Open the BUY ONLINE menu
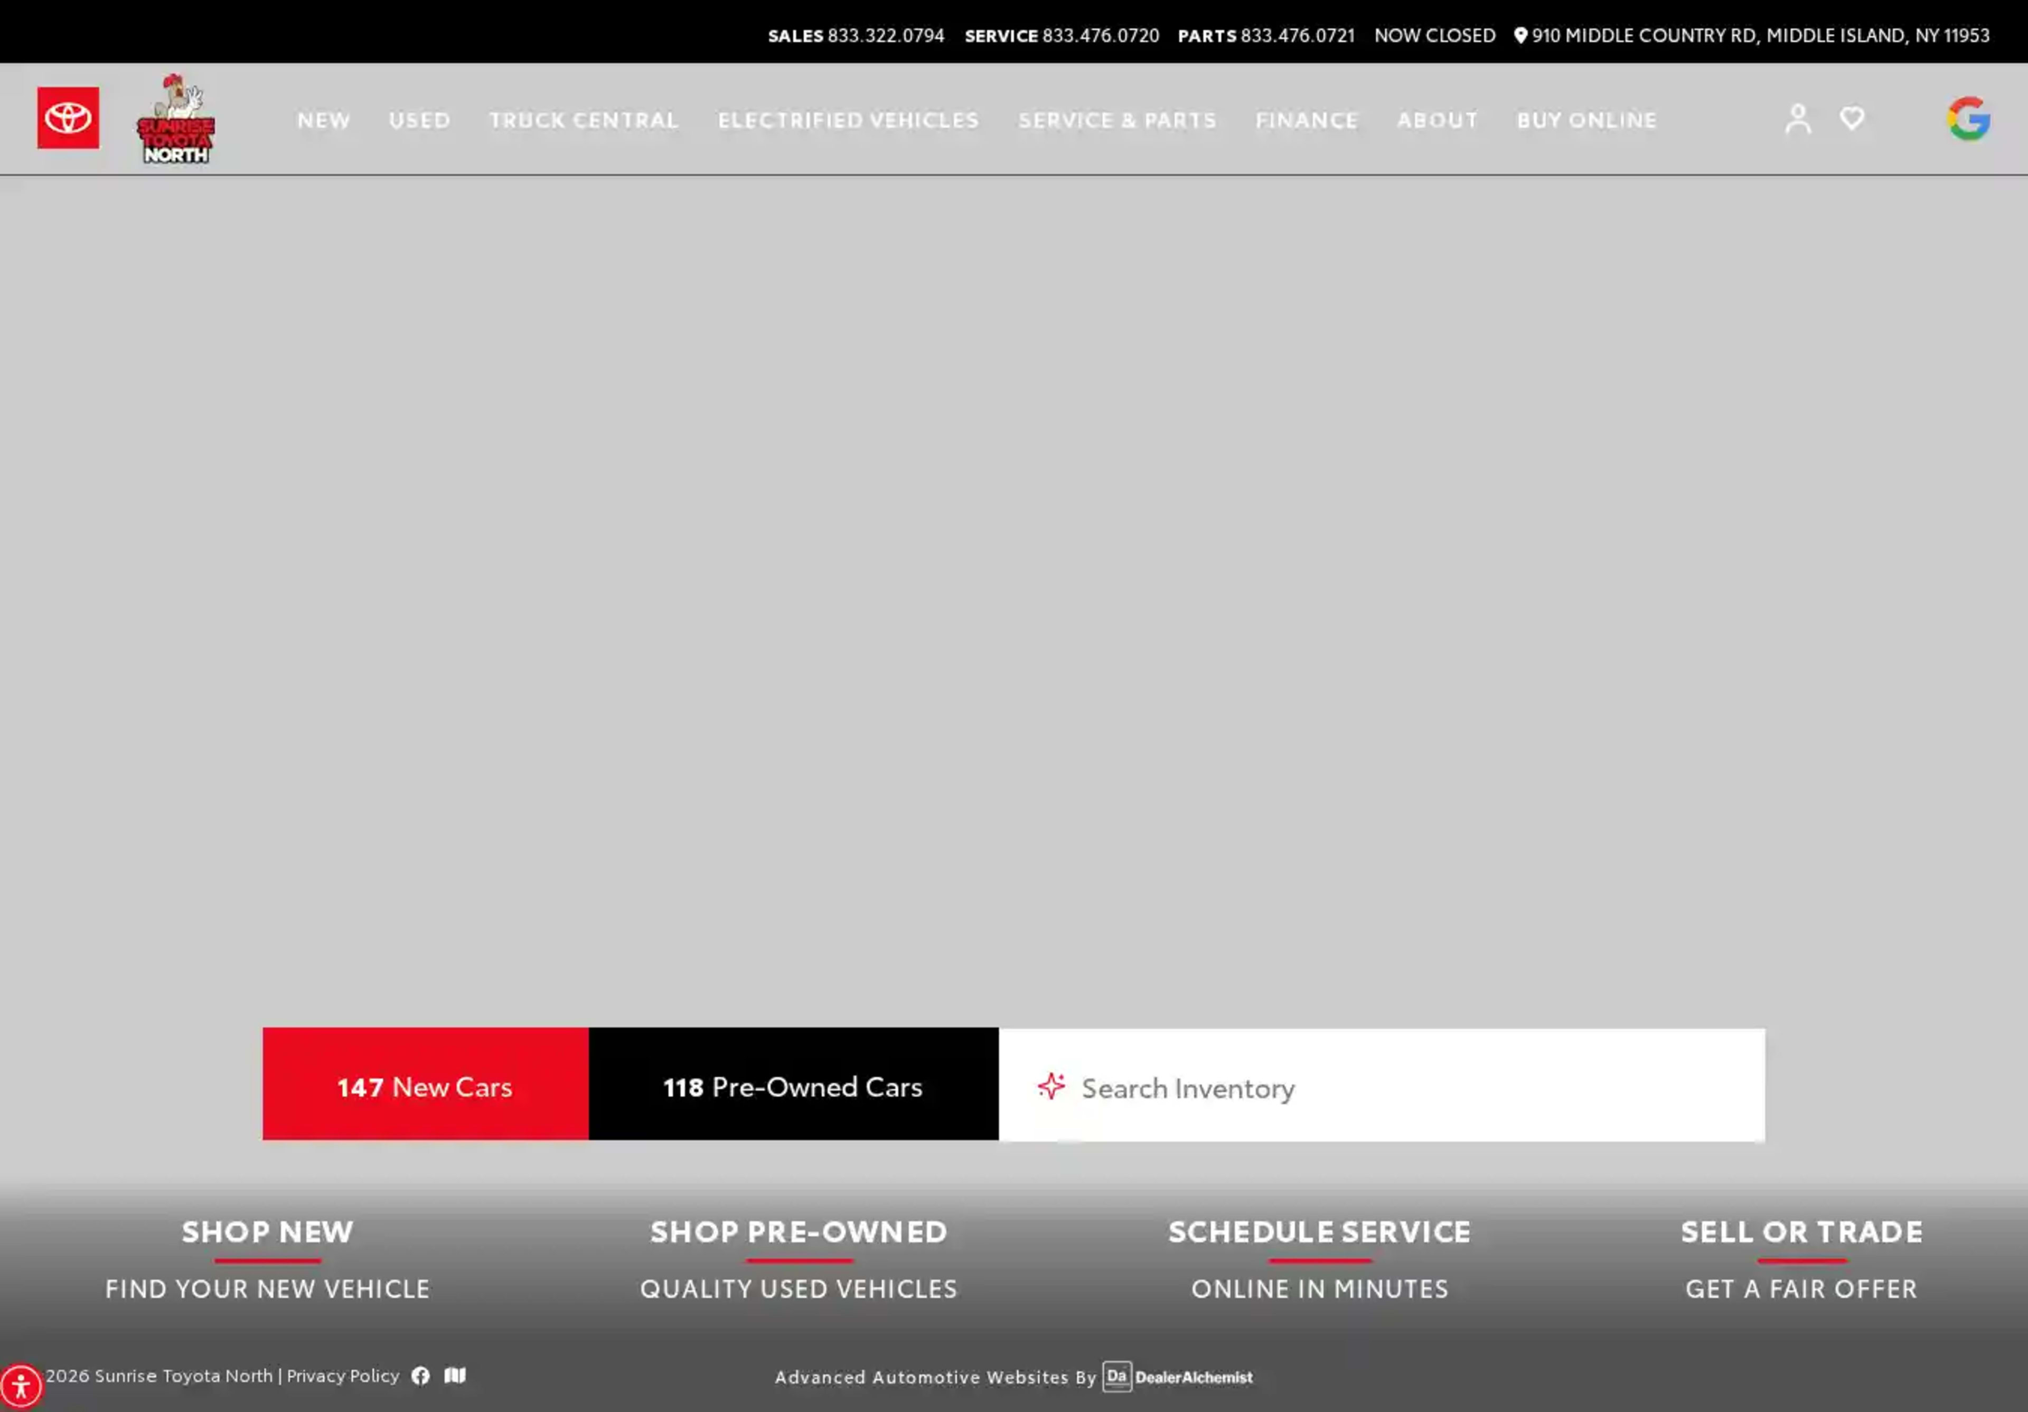This screenshot has width=2028, height=1412. (x=1586, y=120)
